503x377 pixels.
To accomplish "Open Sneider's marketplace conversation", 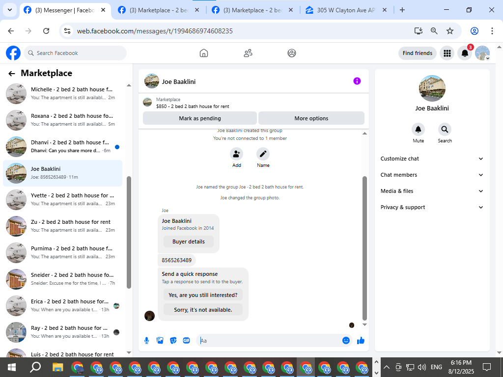I will 62,279.
